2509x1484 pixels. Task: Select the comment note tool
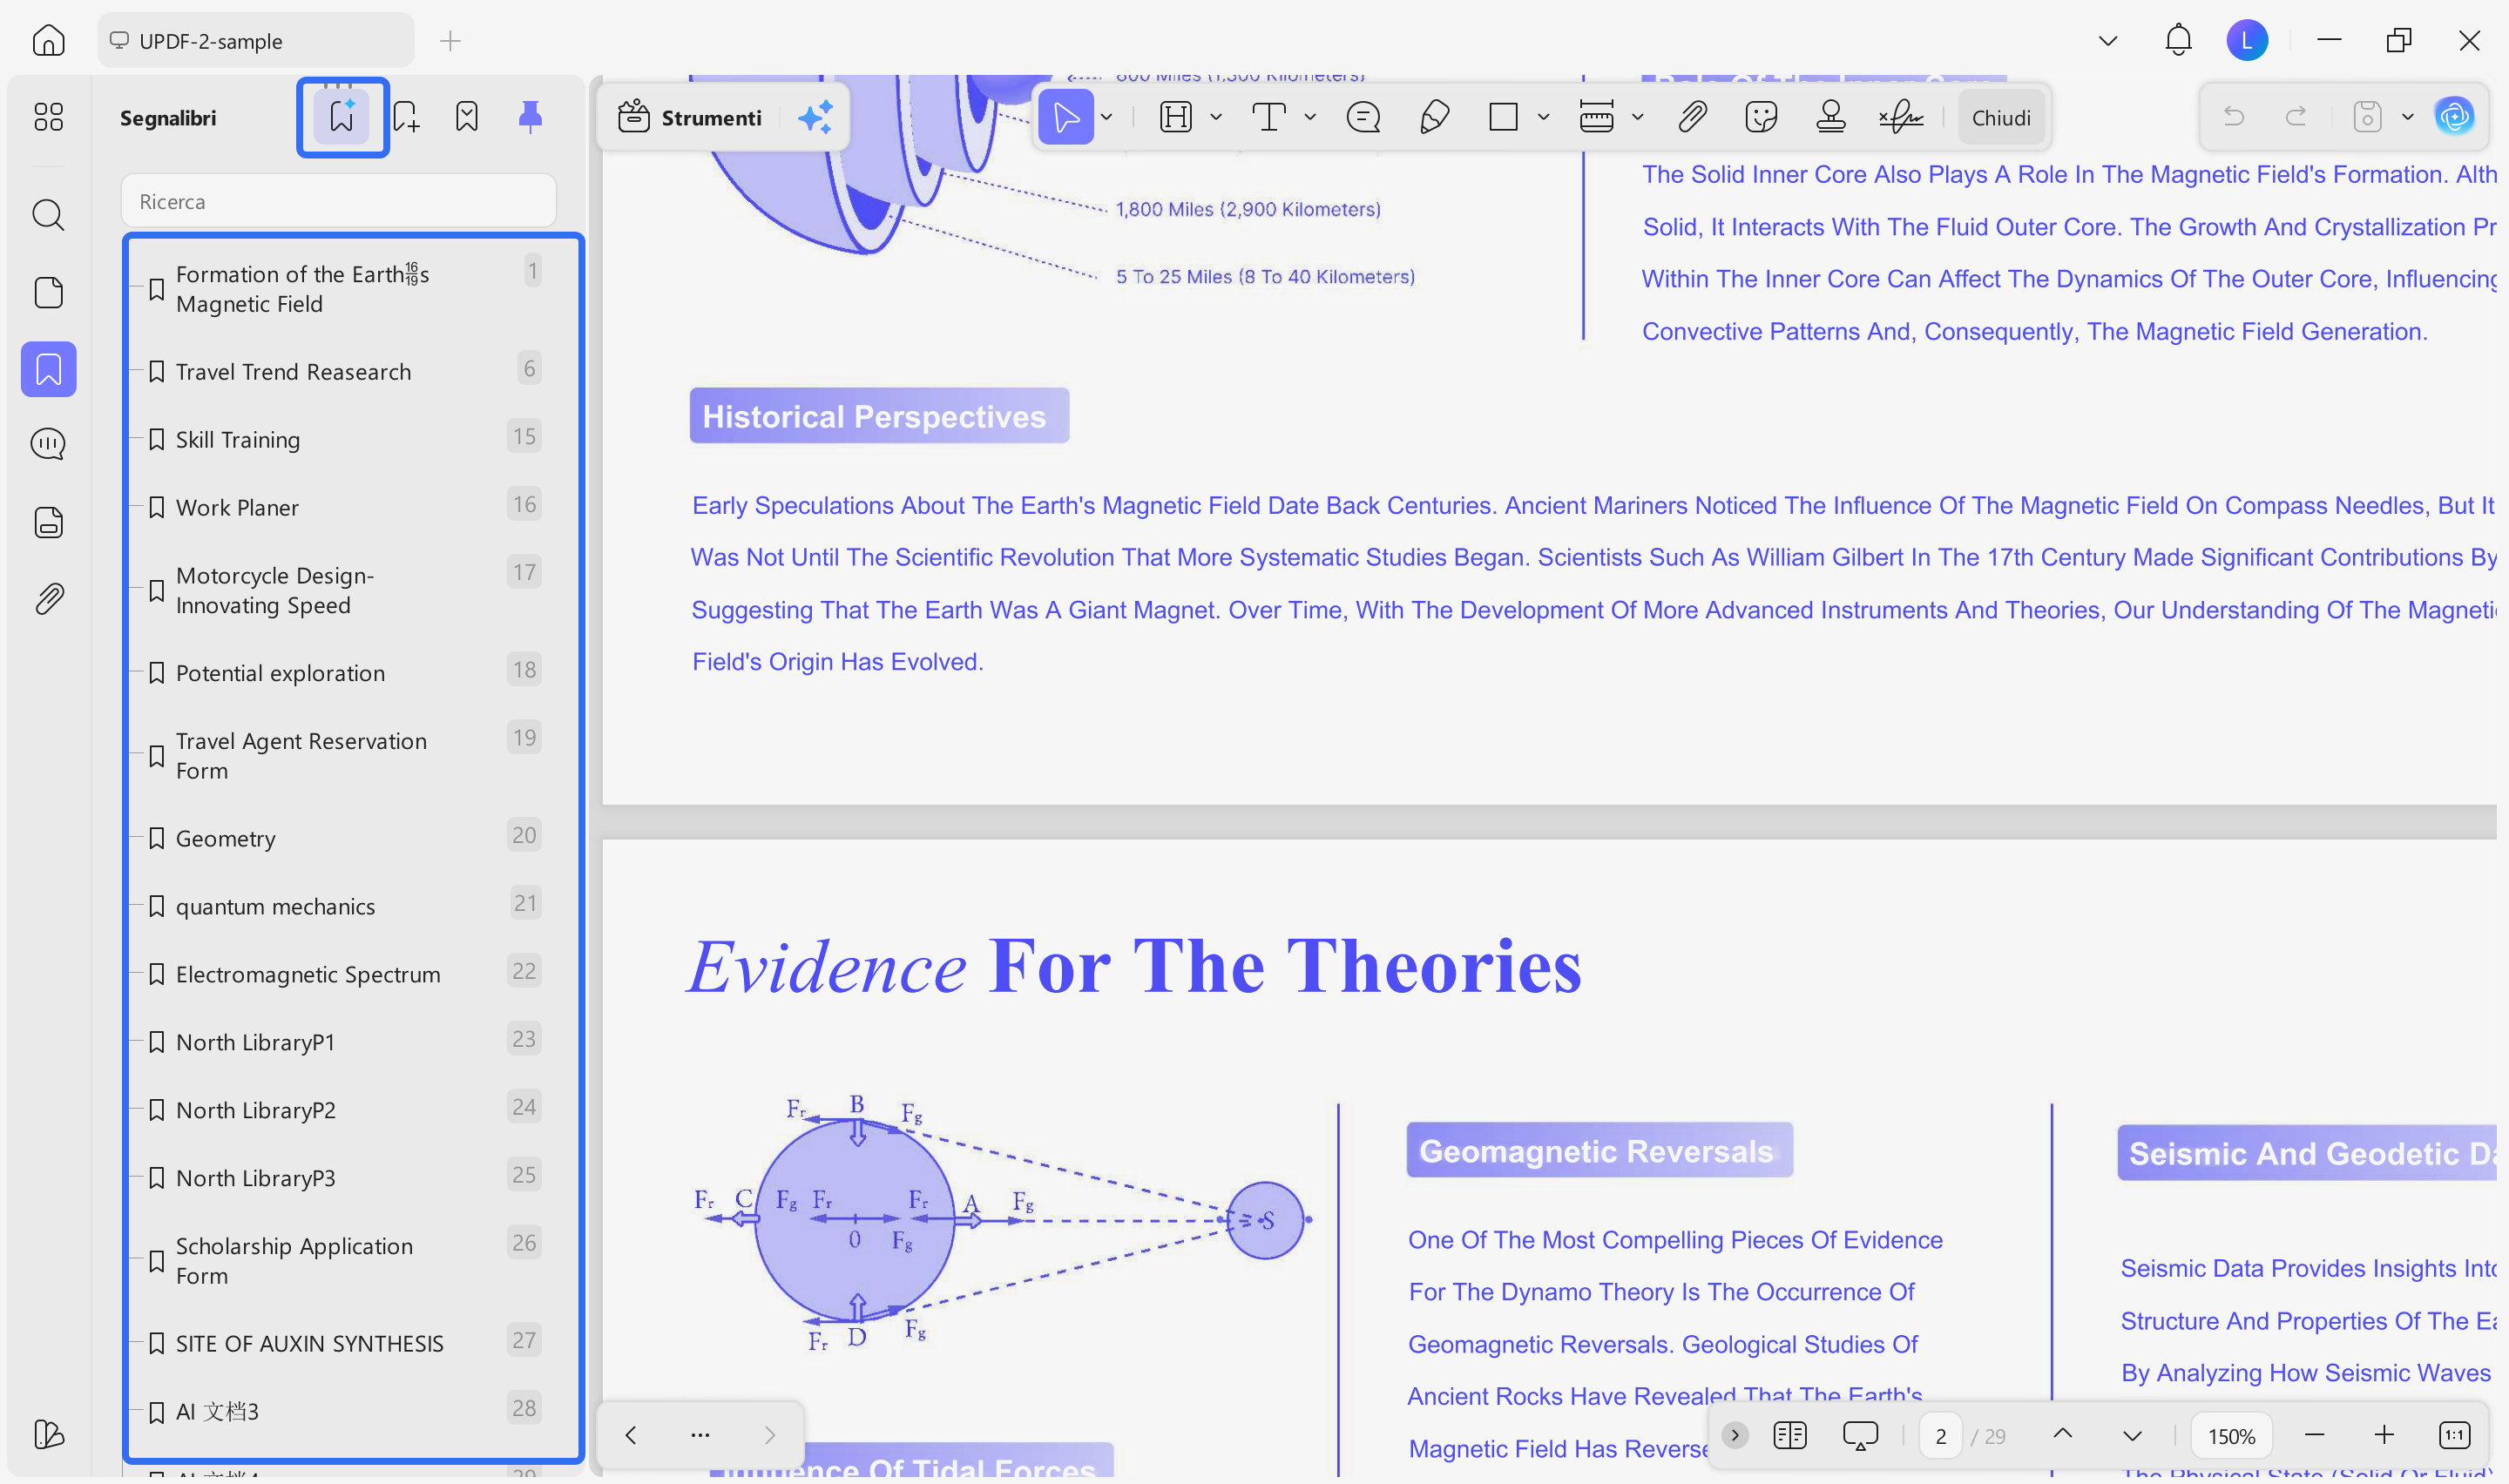1362,117
